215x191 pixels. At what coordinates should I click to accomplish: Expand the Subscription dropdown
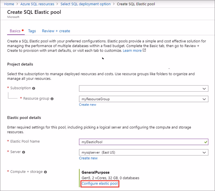[144, 89]
